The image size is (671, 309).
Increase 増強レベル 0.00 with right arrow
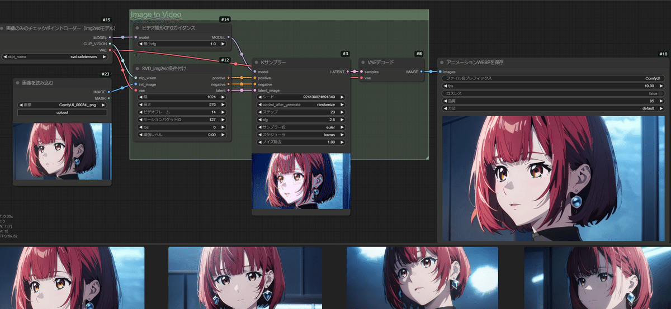(224, 135)
